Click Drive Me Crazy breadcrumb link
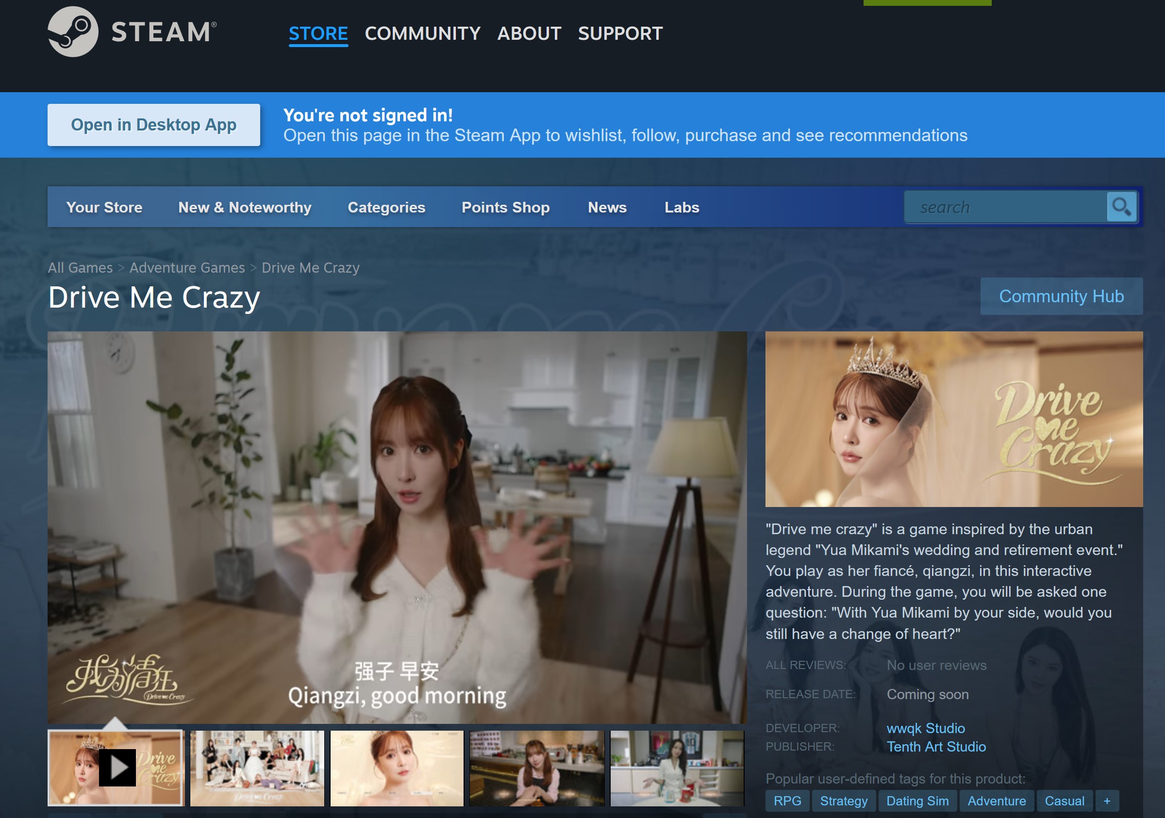 coord(311,267)
